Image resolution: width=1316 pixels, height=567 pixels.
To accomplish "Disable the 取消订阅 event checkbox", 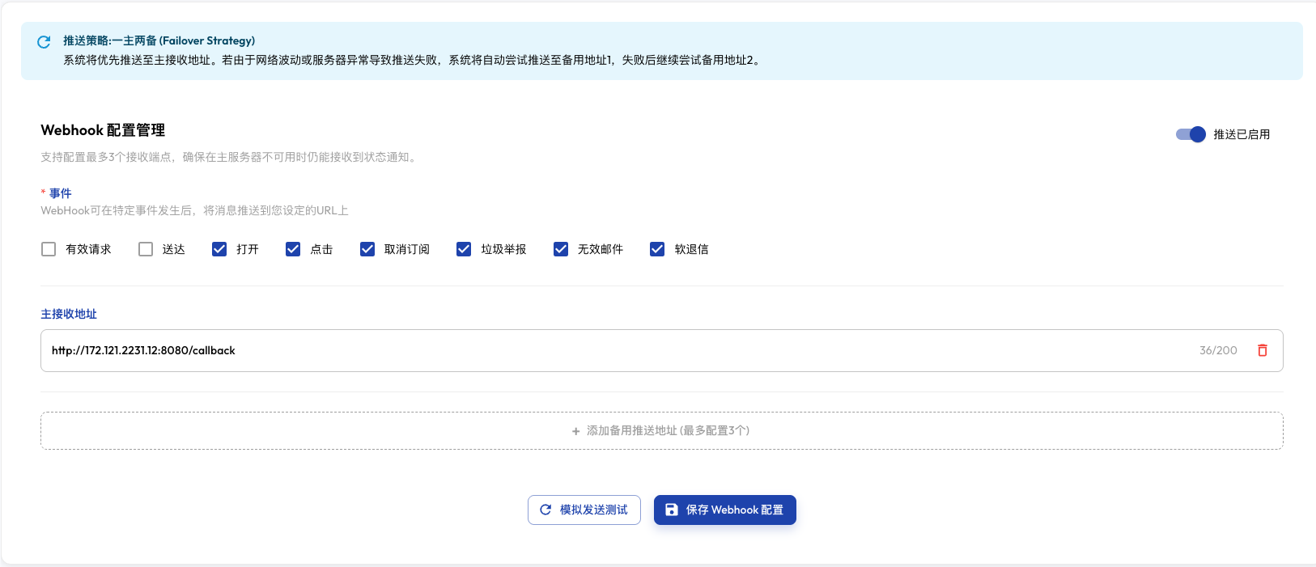I will (x=367, y=249).
